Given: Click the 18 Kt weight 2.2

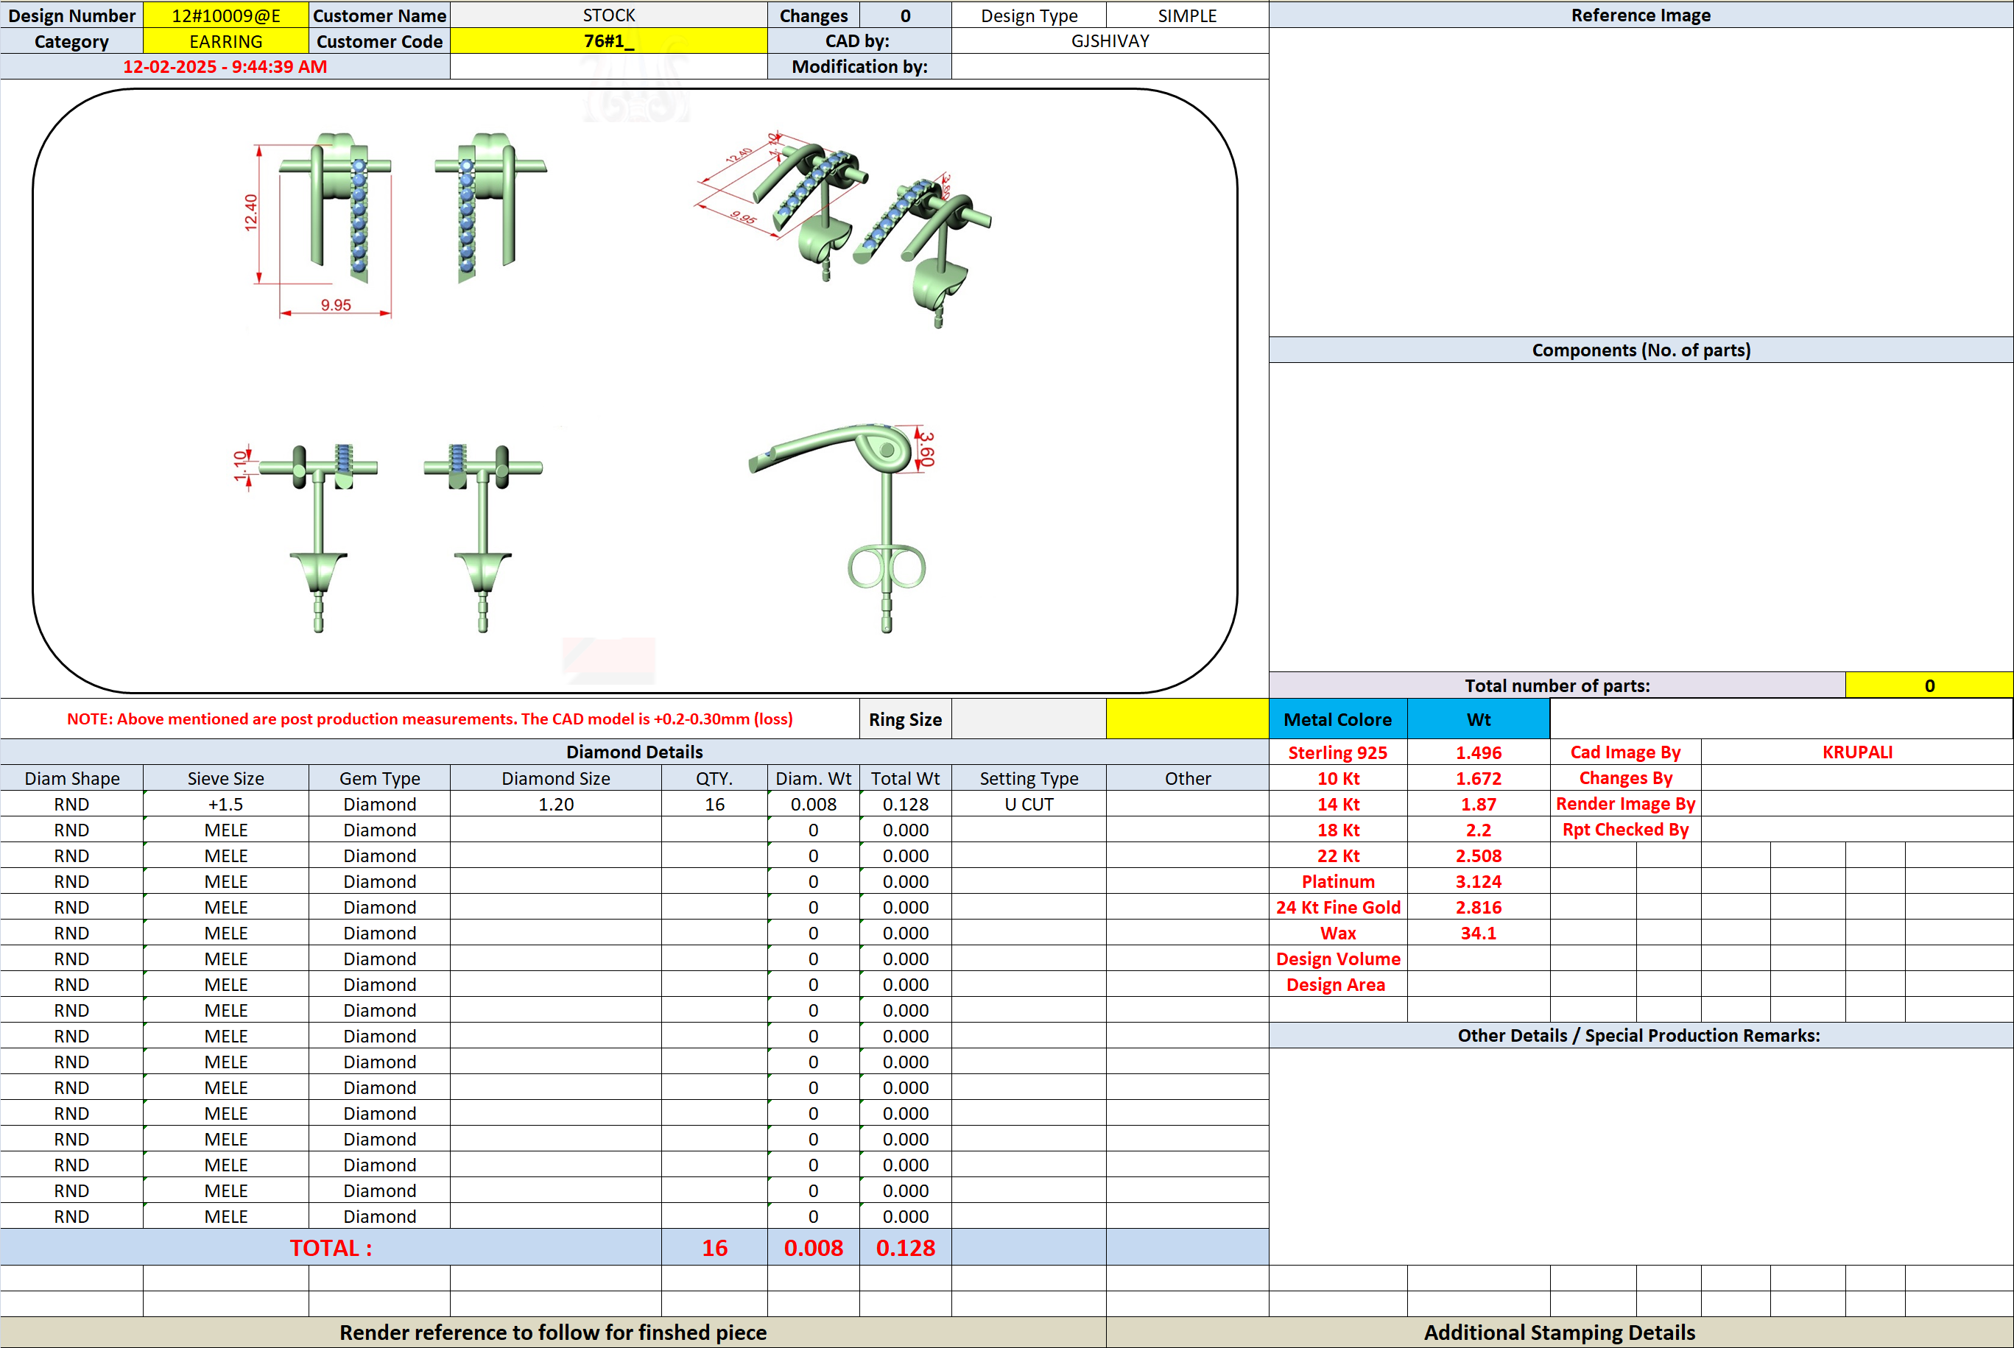Looking at the screenshot, I should point(1478,830).
